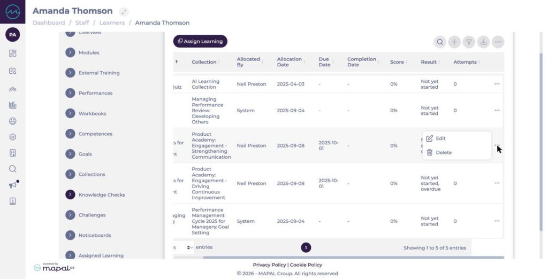
Task: Click the download export icon
Action: 483,42
